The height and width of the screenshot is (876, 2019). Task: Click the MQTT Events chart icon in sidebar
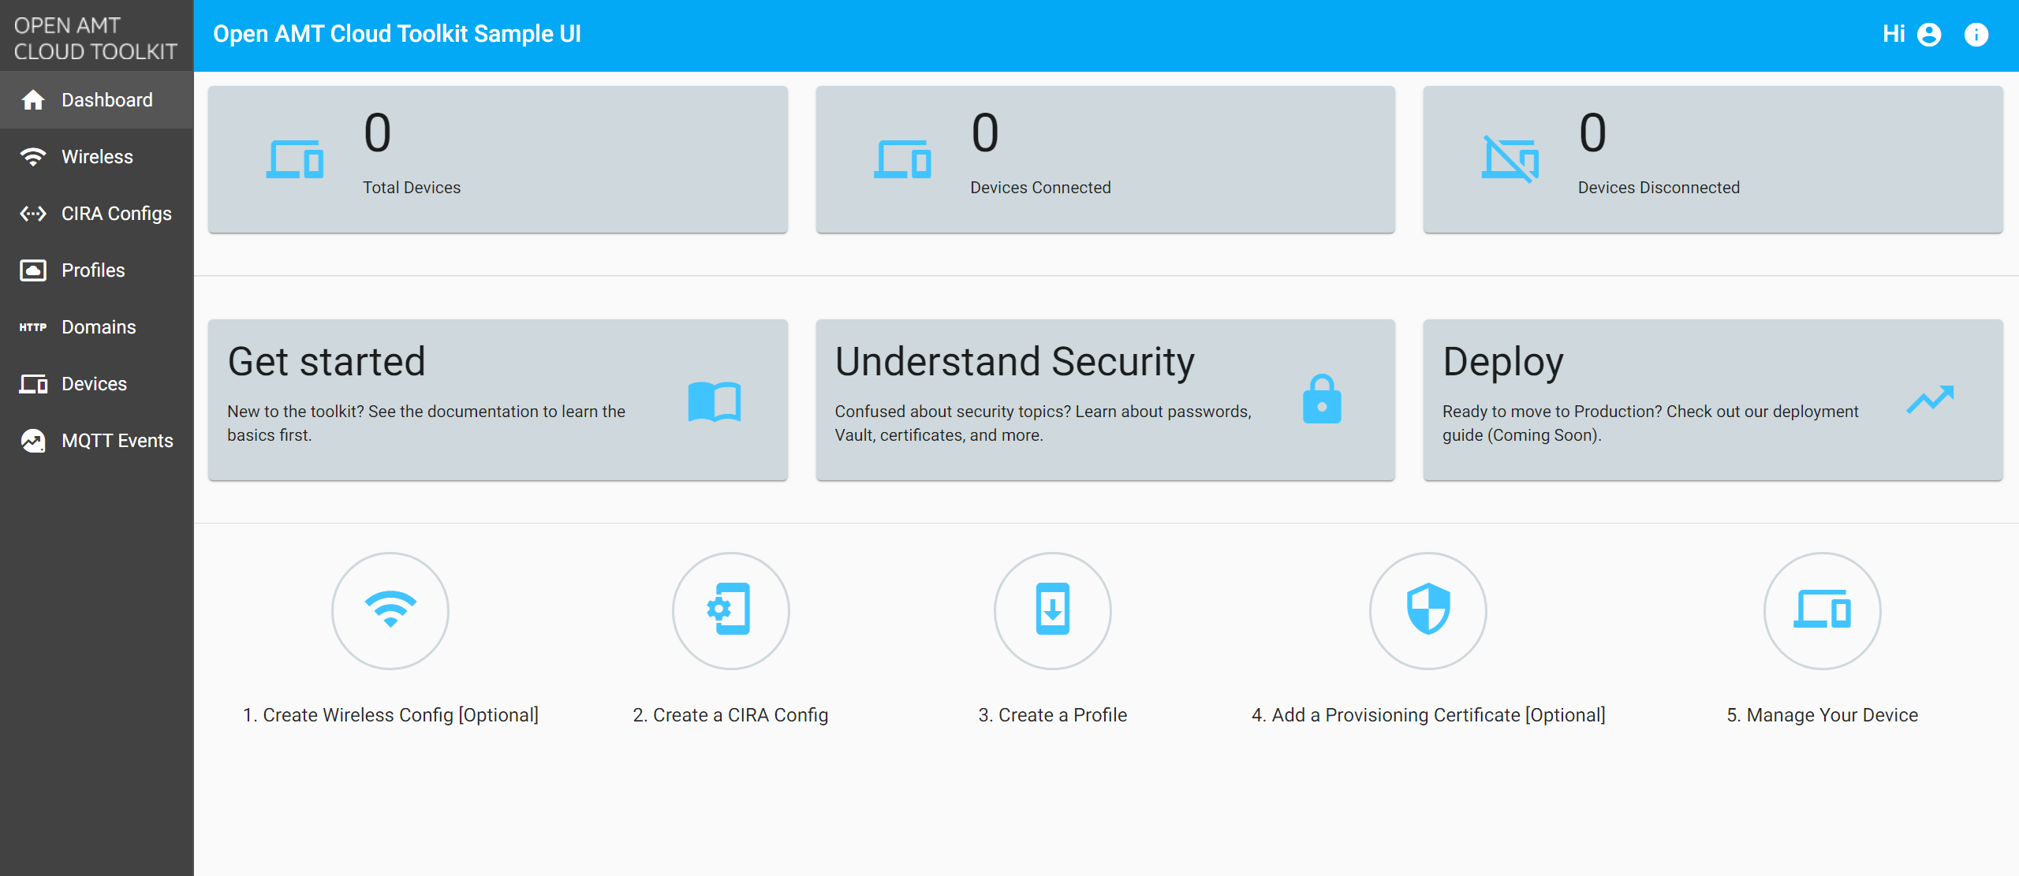[x=33, y=441]
